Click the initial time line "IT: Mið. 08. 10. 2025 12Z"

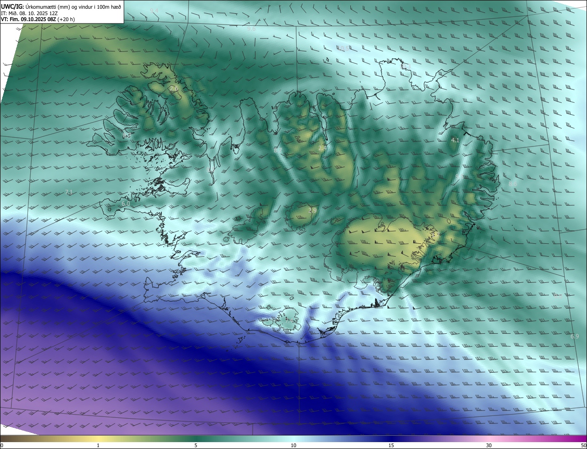29,13
